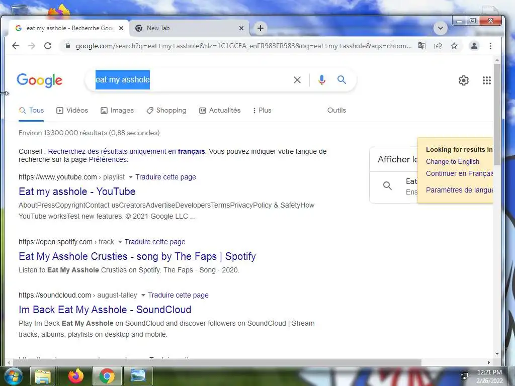Launch Firefox from the taskbar
Image resolution: width=515 pixels, height=386 pixels.
76,376
